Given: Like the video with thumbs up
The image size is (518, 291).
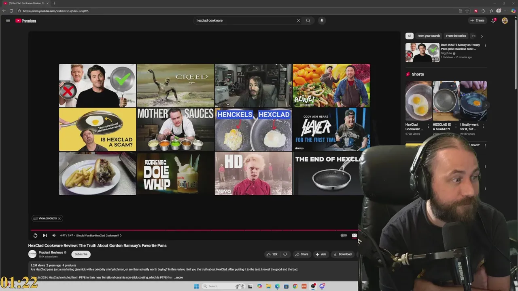Looking at the screenshot, I should [x=272, y=254].
